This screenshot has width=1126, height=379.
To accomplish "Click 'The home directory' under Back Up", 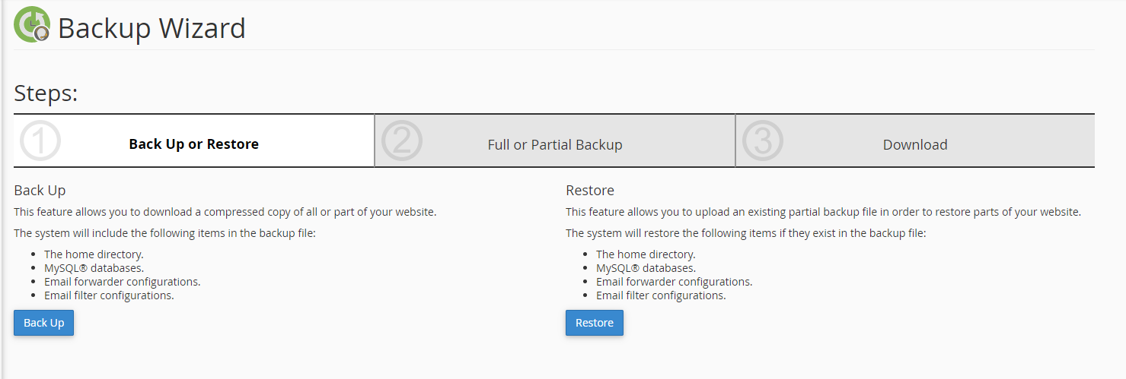I will point(94,254).
